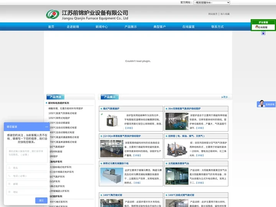Click the 提交 submit button

(x=41, y=200)
